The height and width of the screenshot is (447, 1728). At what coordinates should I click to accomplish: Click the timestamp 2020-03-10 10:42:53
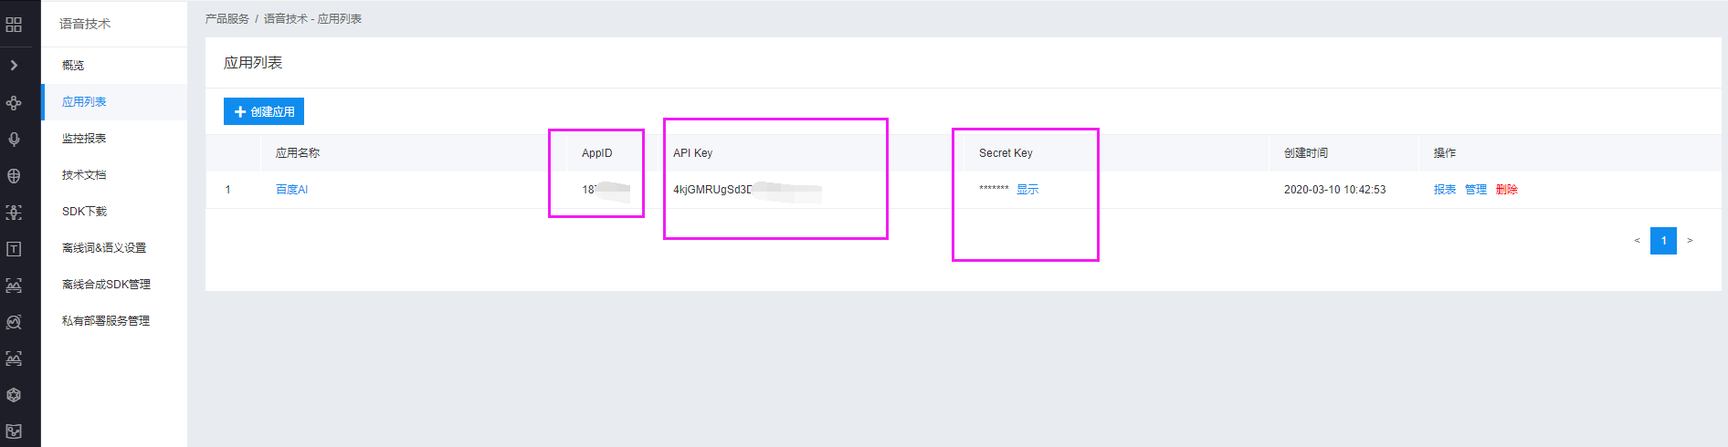point(1334,190)
